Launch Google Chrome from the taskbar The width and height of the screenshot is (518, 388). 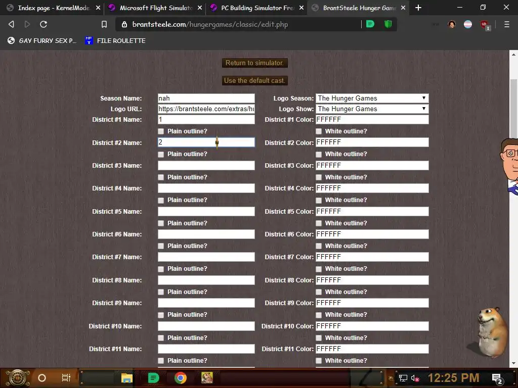(181, 378)
